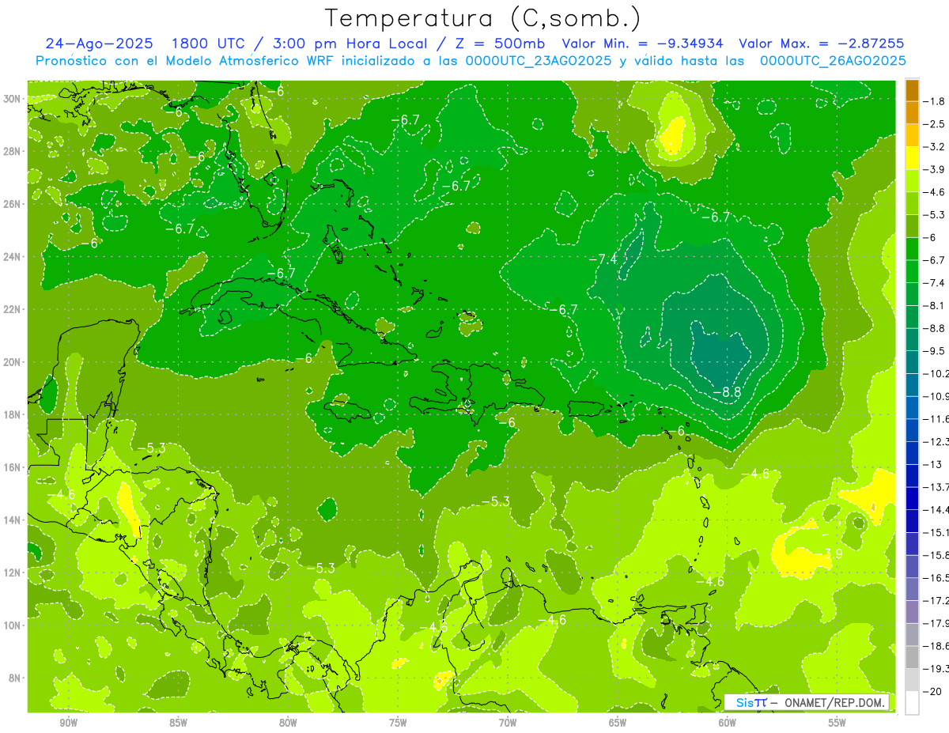949x733 pixels.
Task: Click the "-1.8" colorbar label
Action: pyautogui.click(x=935, y=101)
